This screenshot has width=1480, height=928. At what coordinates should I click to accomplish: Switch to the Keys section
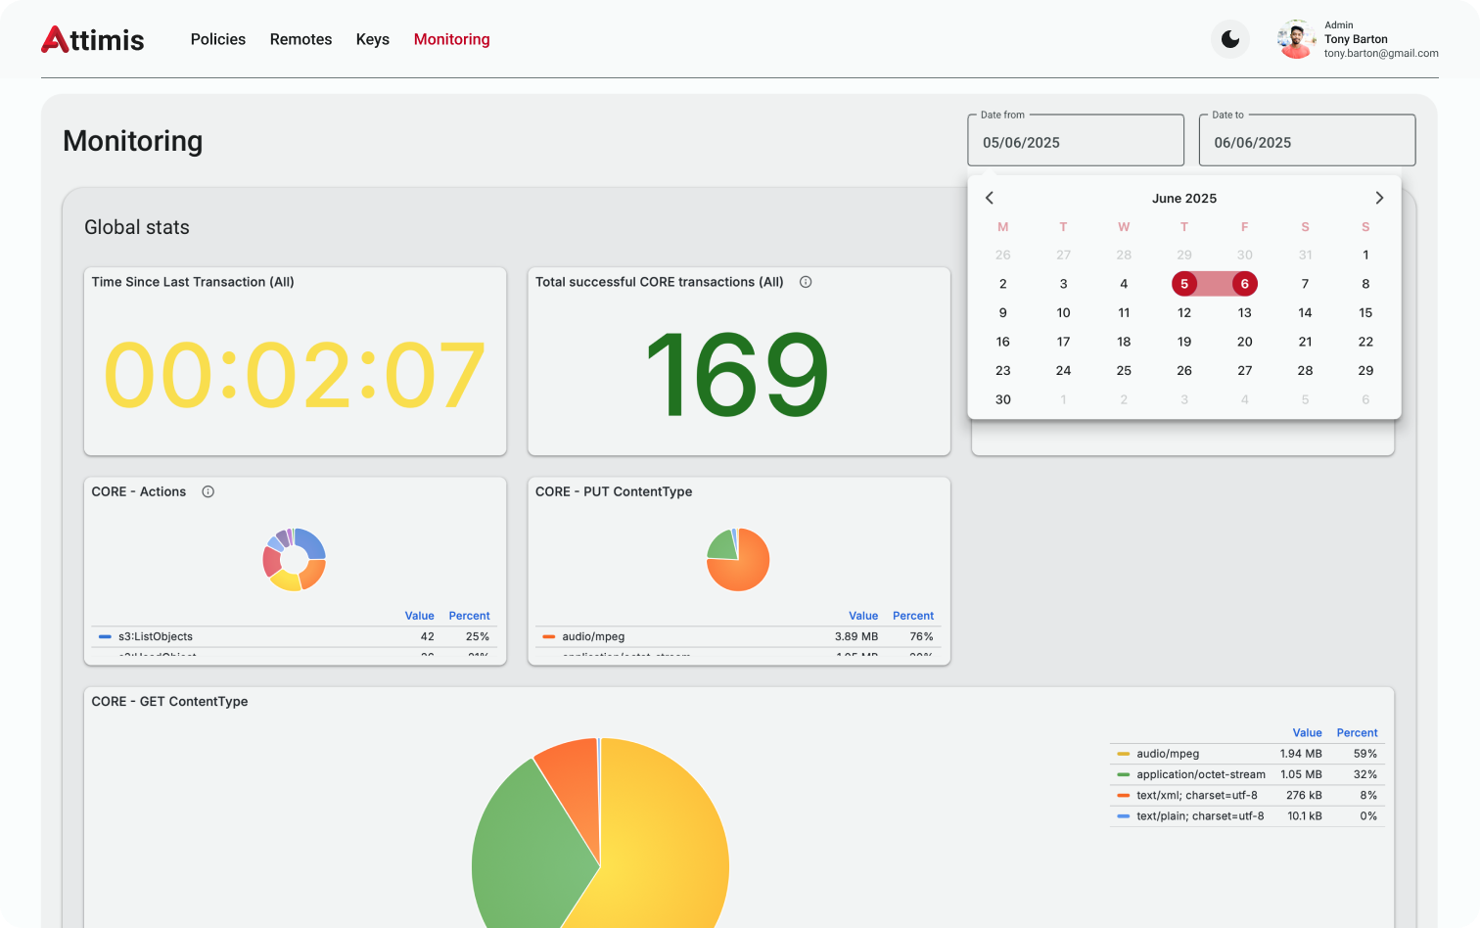pyautogui.click(x=372, y=39)
